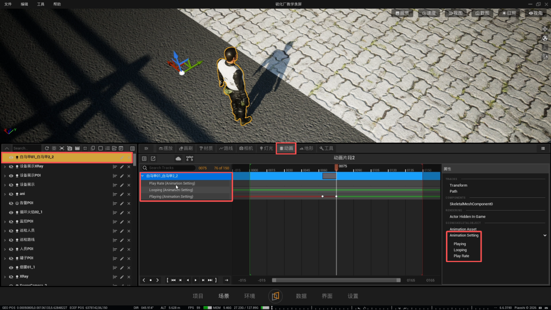
Task: Click the clapperboard icon in the scene list toolbar
Action: [x=78, y=148]
